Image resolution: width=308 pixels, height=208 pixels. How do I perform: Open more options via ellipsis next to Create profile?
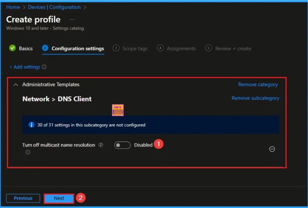point(71,19)
